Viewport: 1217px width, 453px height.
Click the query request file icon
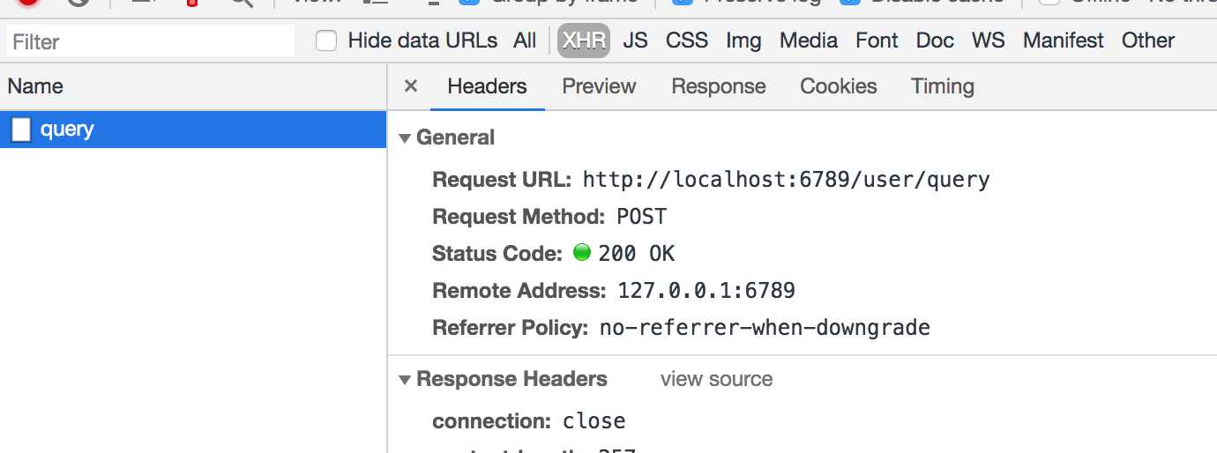tap(21, 130)
